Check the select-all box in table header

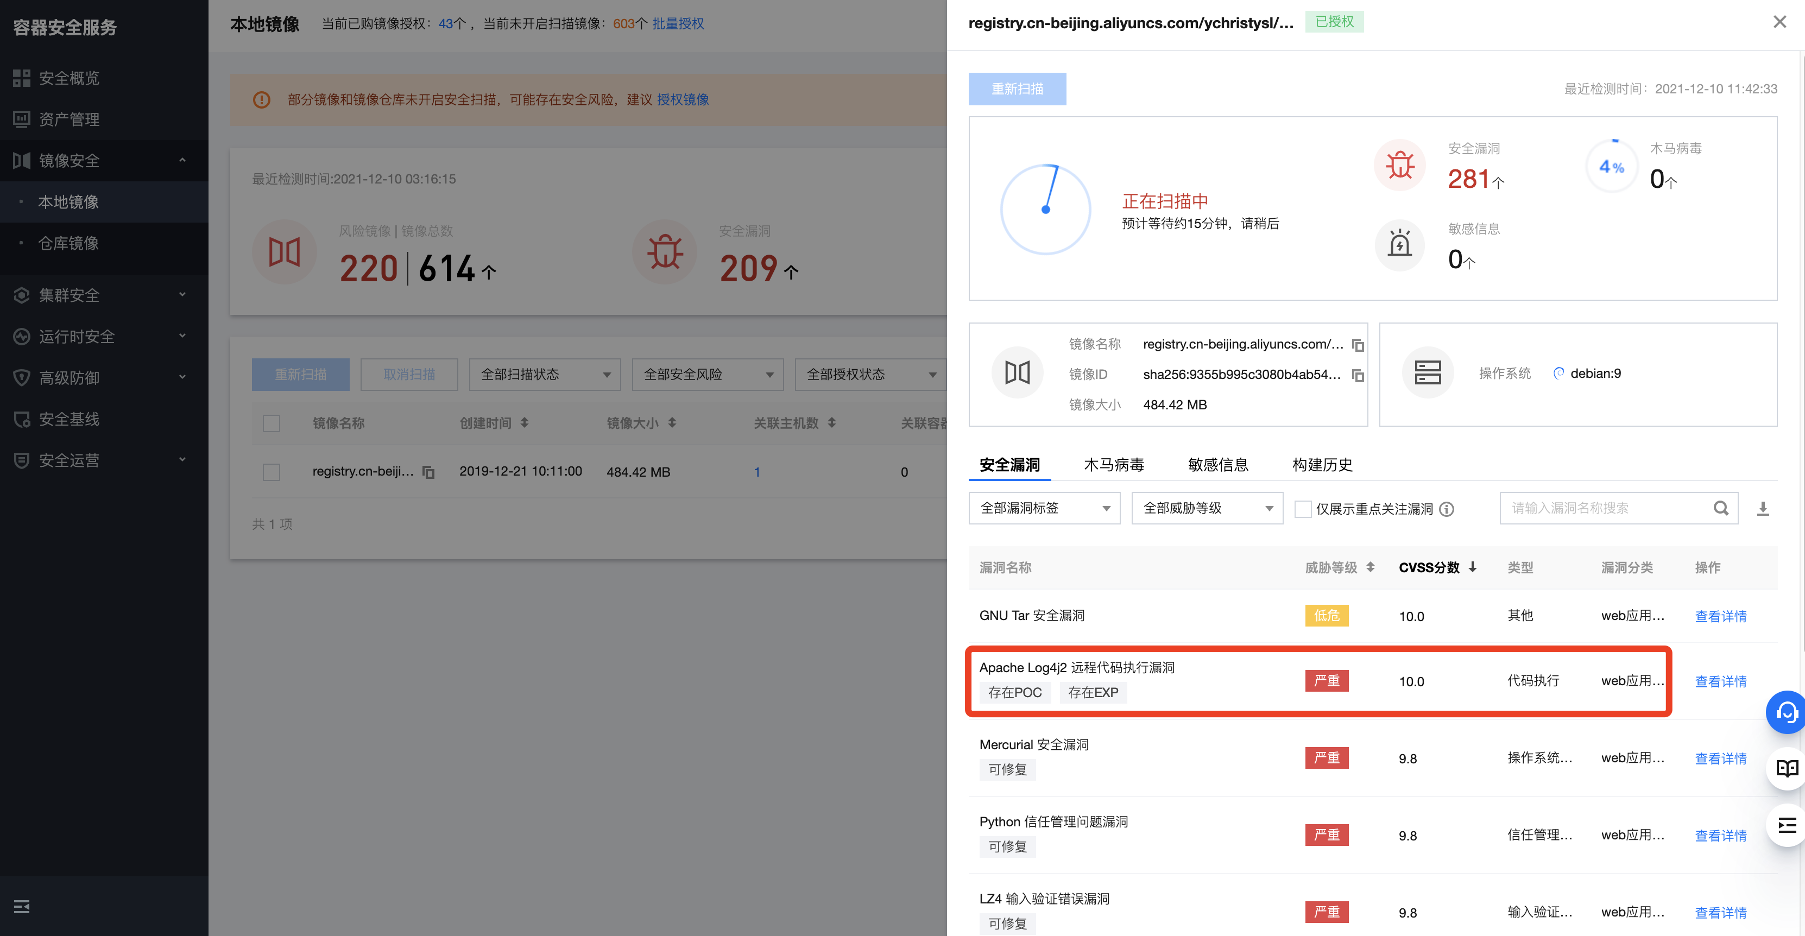[x=271, y=423]
